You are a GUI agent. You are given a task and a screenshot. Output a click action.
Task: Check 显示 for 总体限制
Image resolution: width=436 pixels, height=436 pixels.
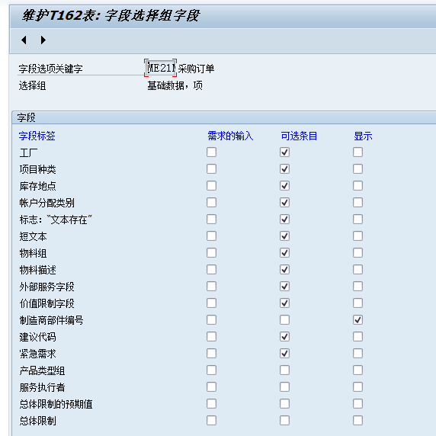357,421
